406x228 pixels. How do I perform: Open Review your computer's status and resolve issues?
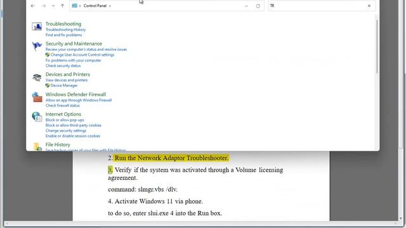point(86,49)
